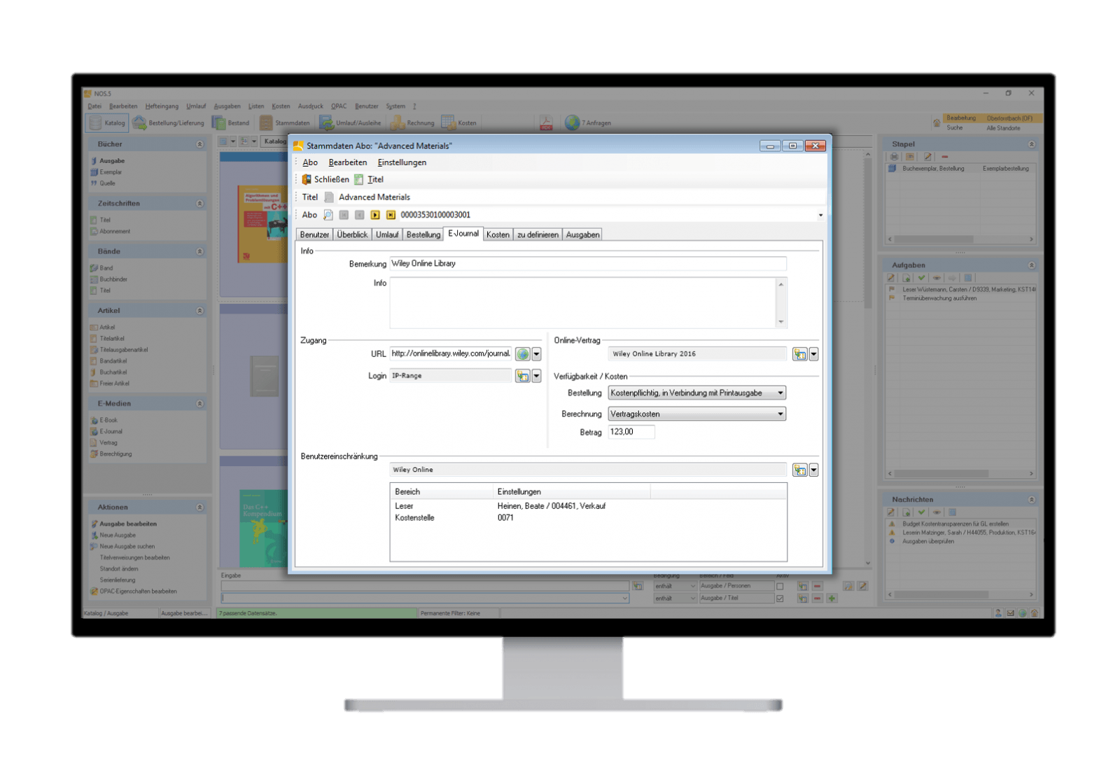Click the Betrag field showing 123,00
The image size is (1120, 784).
[631, 433]
